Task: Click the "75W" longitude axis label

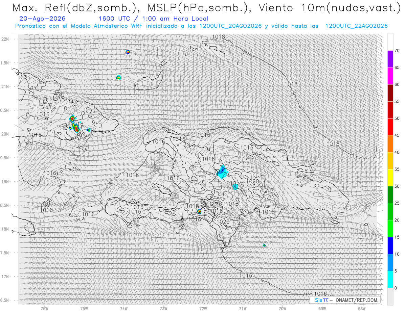Action: coord(84,309)
